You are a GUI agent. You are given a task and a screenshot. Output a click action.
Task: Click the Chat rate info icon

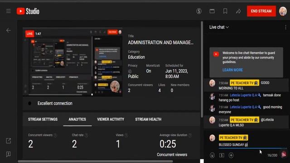pos(86,135)
